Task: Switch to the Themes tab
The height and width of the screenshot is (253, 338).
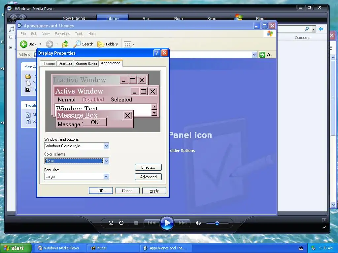Action: pos(48,64)
